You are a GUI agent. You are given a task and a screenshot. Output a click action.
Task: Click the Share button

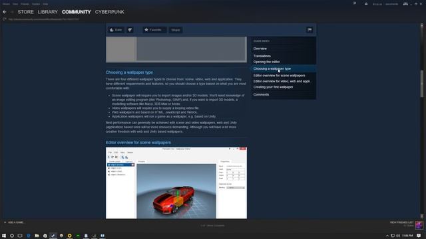pyautogui.click(x=176, y=30)
